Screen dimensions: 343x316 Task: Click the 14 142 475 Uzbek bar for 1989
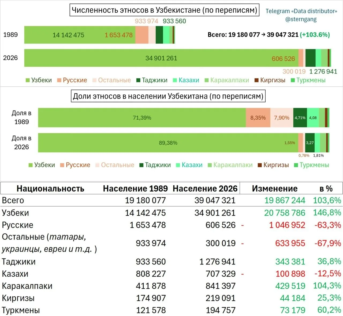[80, 35]
